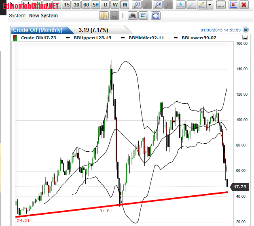
Task: Select the pencil drawing tool
Action: pyautogui.click(x=201, y=5)
